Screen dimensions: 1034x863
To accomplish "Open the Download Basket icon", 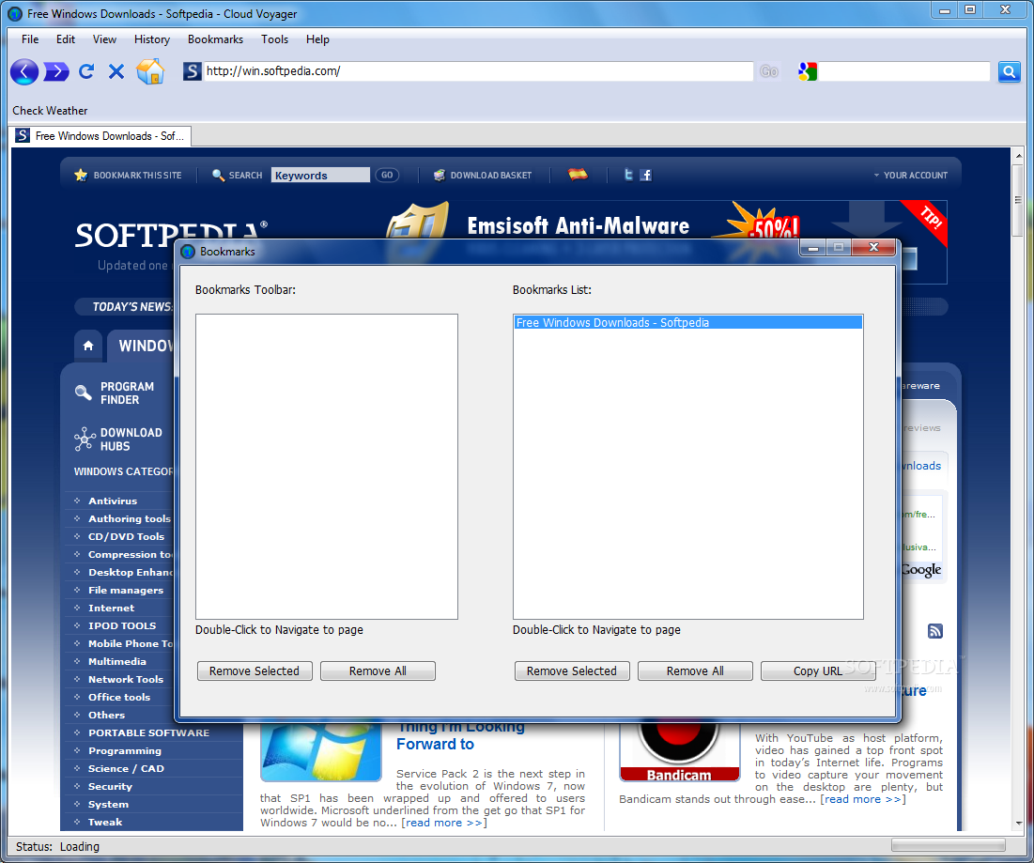I will 440,175.
